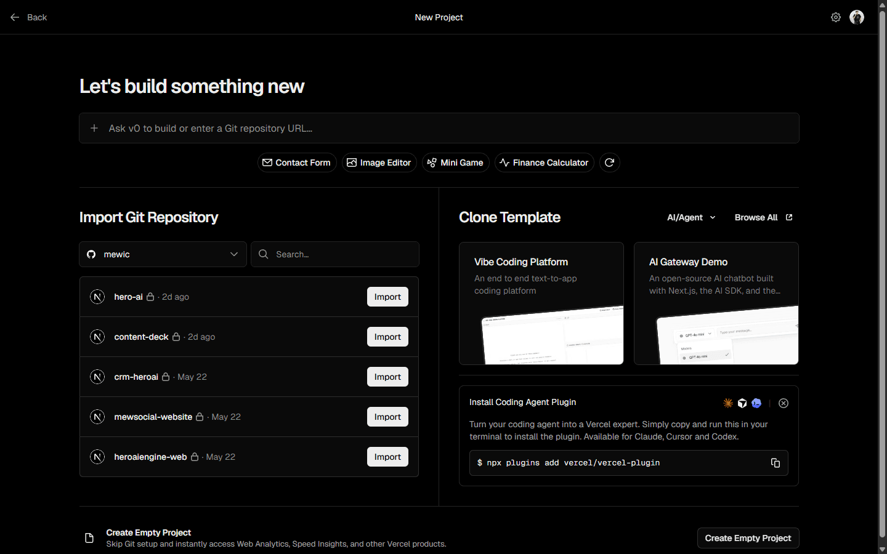Import the crm-heroai repository
887x554 pixels.
pos(387,377)
